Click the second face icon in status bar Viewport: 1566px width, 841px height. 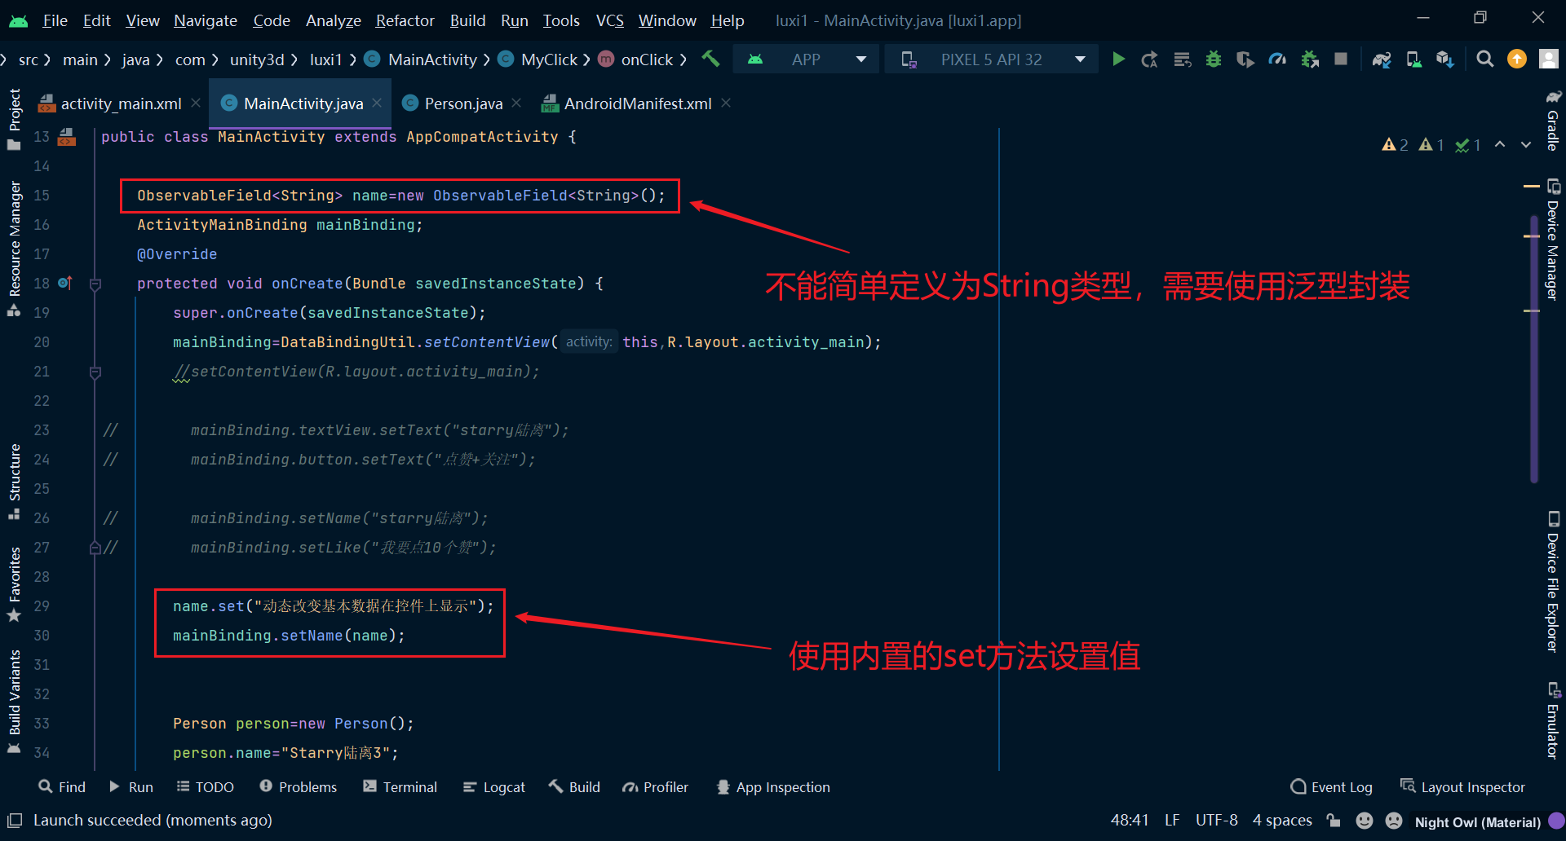click(x=1394, y=821)
